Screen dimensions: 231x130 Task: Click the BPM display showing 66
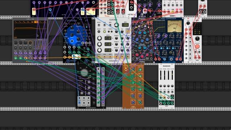coord(125,25)
